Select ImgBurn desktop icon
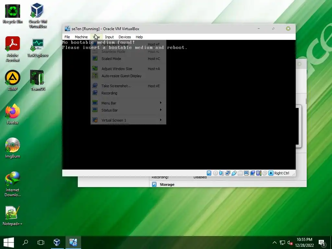Screen dimensions: 332x249 point(13,148)
